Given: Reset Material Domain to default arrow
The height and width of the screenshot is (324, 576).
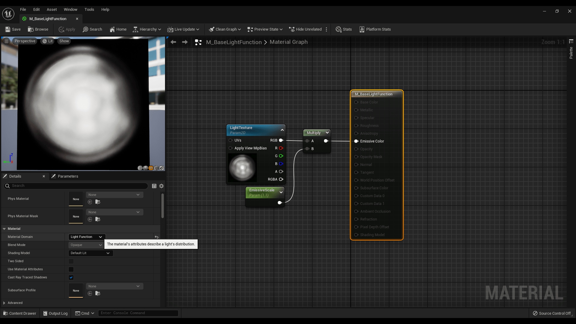Looking at the screenshot, I should point(156,237).
